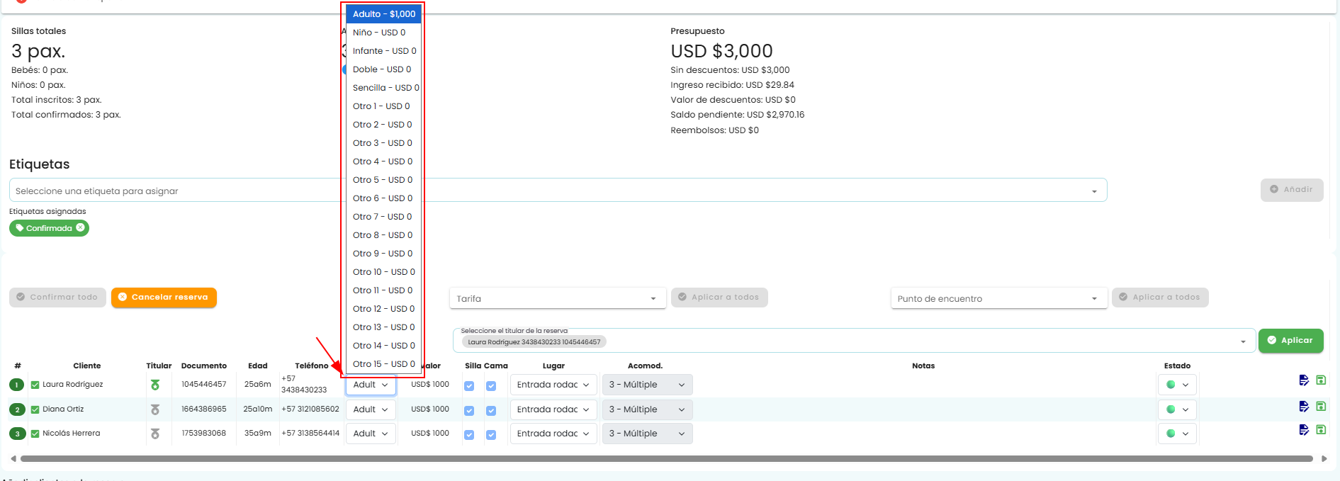Click the Cancelar reserva button
Image resolution: width=1340 pixels, height=481 pixels.
(x=164, y=298)
